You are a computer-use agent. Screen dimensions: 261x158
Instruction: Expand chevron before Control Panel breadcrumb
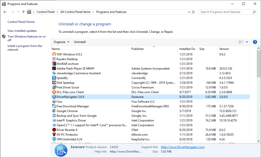tap(34, 12)
